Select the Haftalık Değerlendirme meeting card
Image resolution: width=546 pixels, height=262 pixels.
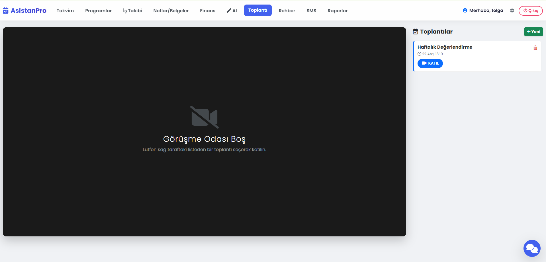[x=473, y=47]
